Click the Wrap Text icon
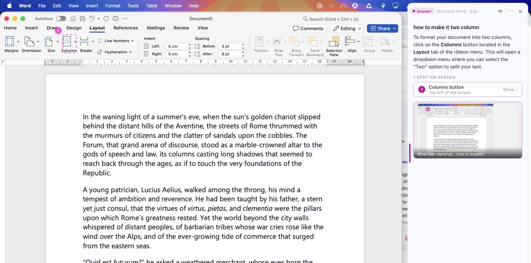This screenshot has width=531, height=263. pyautogui.click(x=277, y=42)
